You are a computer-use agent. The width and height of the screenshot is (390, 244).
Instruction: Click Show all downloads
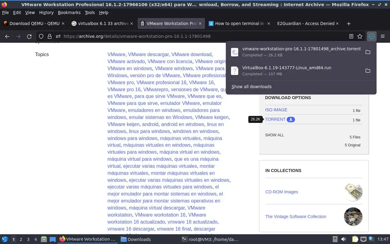(x=251, y=87)
